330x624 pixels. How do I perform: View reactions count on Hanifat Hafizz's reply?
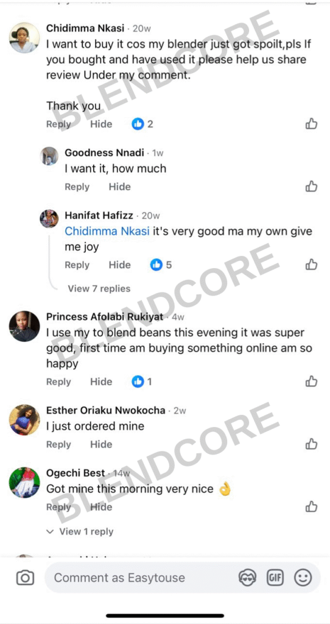click(x=161, y=264)
